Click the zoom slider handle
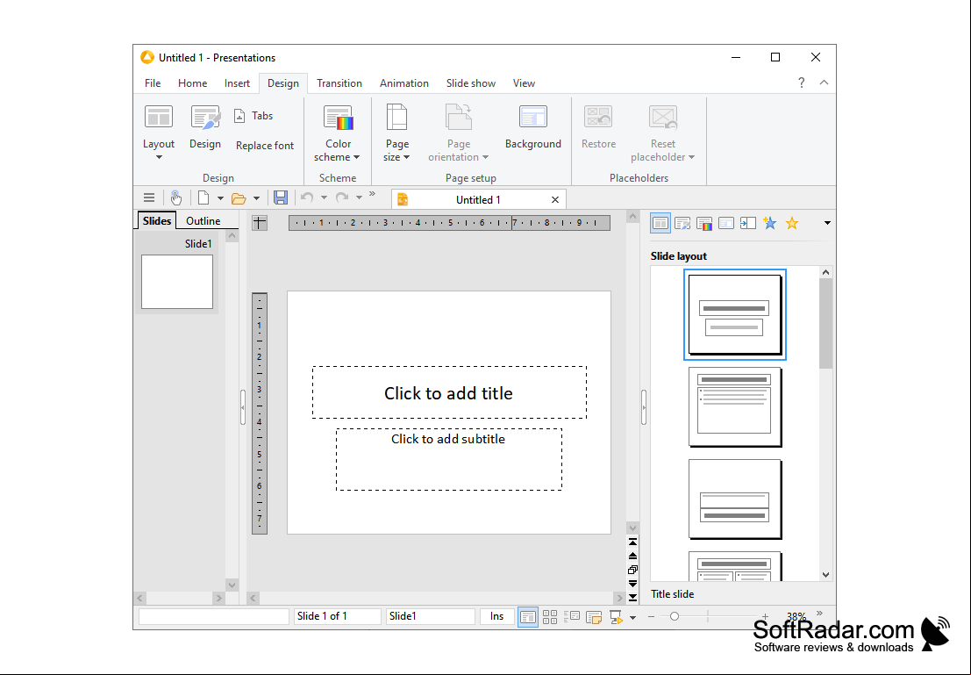The image size is (971, 675). [x=675, y=617]
